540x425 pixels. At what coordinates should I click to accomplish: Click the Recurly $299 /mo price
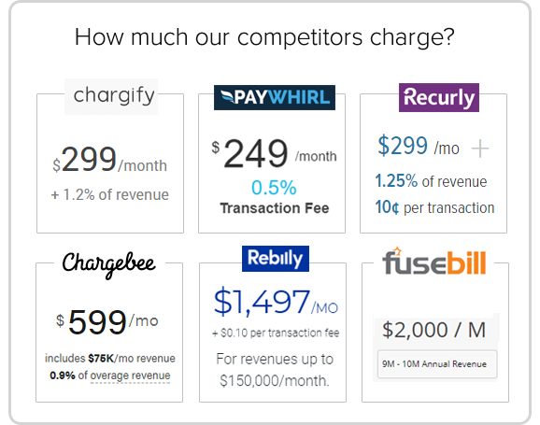[x=419, y=146]
